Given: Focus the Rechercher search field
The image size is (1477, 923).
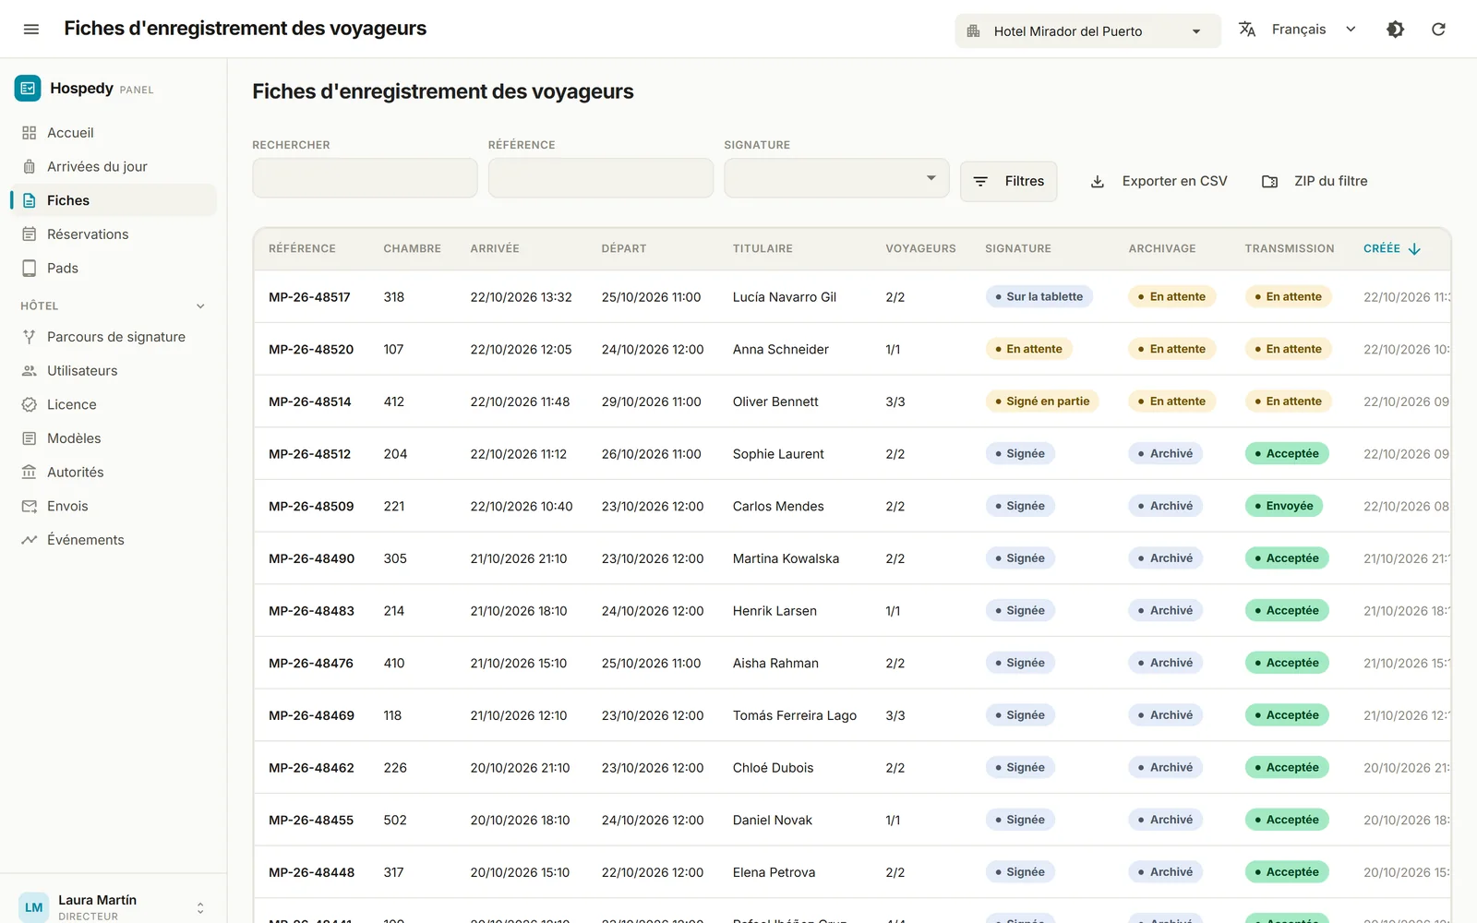Looking at the screenshot, I should (365, 178).
